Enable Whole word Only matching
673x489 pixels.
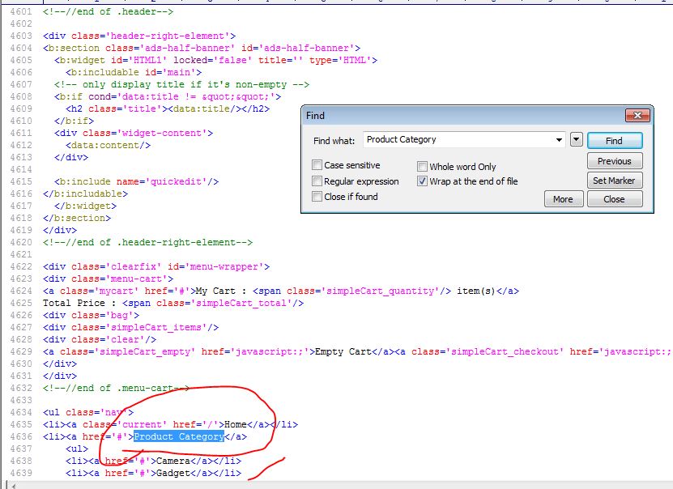tap(423, 167)
